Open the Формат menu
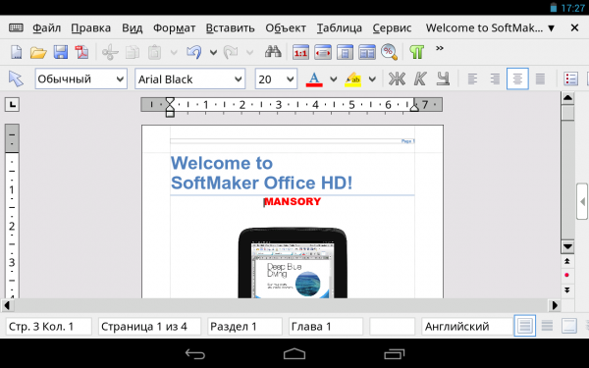 tap(175, 28)
